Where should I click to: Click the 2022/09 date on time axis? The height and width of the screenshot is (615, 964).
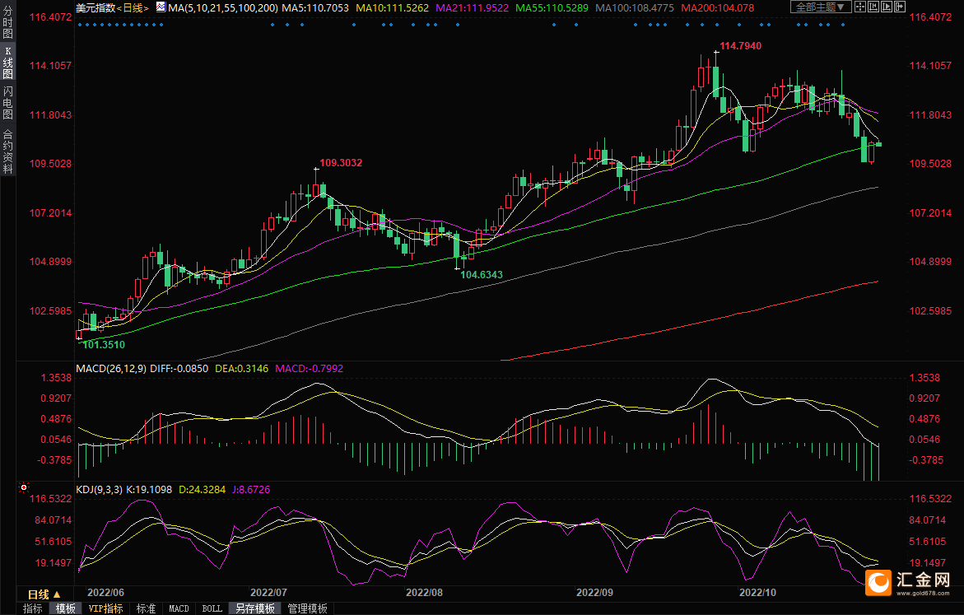[x=594, y=592]
